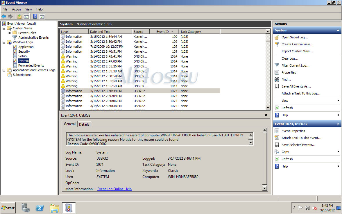Image resolution: width=342 pixels, height=214 pixels.
Task: Collapse the System actions section
Action: (x=338, y=30)
